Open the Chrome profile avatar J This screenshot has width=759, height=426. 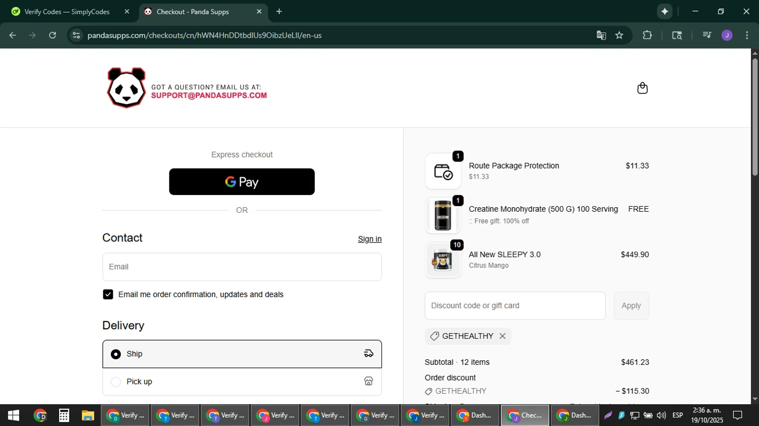point(727,35)
